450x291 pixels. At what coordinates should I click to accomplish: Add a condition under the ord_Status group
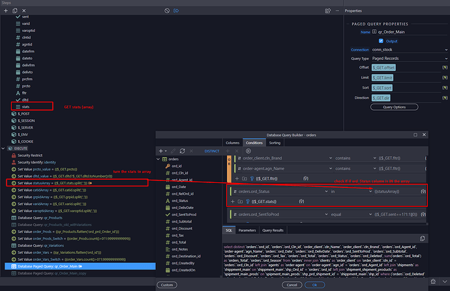point(233,201)
